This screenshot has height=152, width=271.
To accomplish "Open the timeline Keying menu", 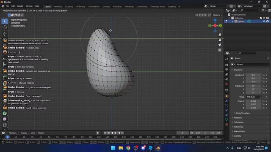I will [x=25, y=133].
